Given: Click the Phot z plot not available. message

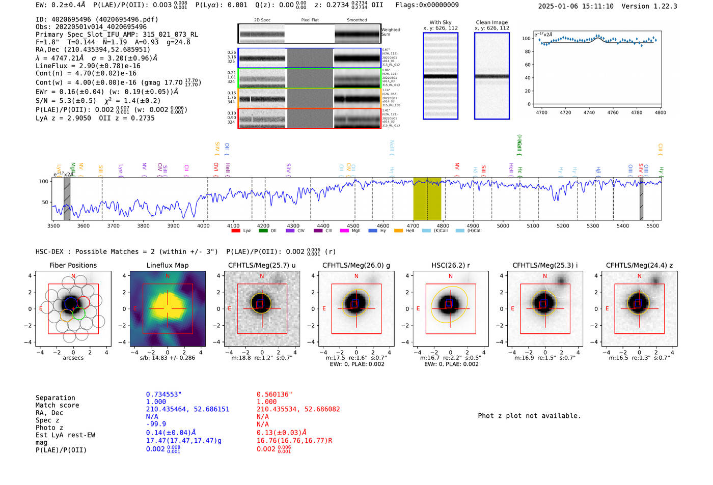Looking at the screenshot, I should point(529,416).
